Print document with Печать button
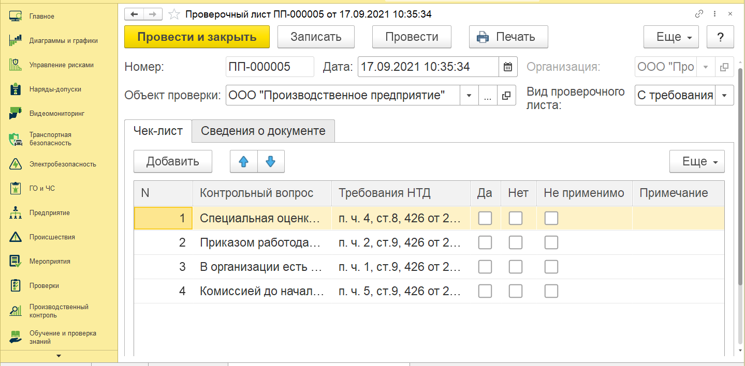Screen dimensions: 745x366 click(x=508, y=37)
